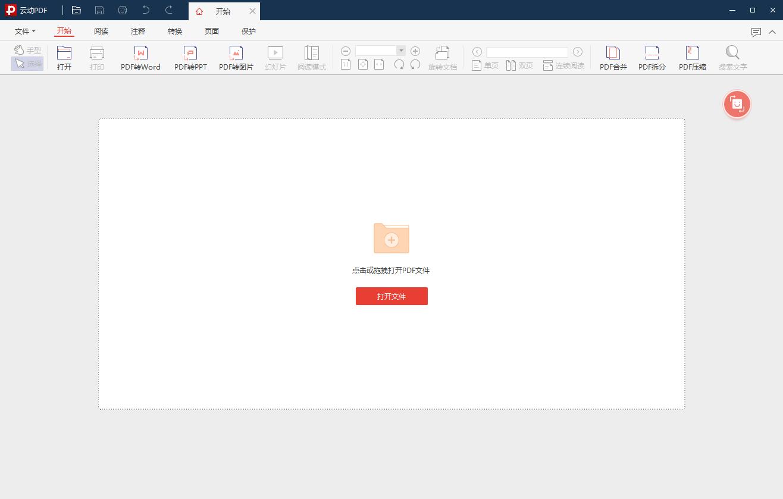Click the folder plus icon in drop area
Image resolution: width=783 pixels, height=499 pixels.
391,238
